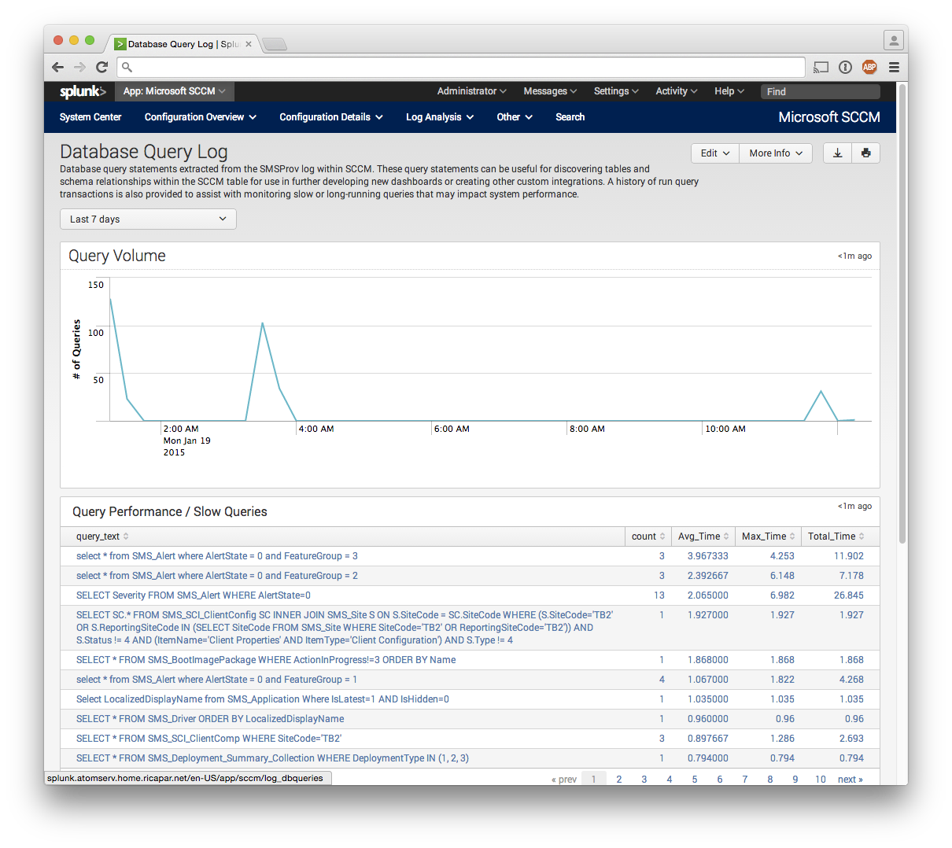Open the SMS_Application IsLatest query
Image resolution: width=952 pixels, height=848 pixels.
click(x=263, y=699)
